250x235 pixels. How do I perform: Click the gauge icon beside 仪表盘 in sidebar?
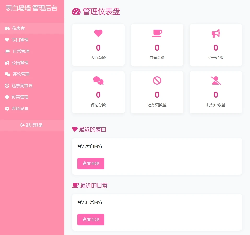point(7,28)
